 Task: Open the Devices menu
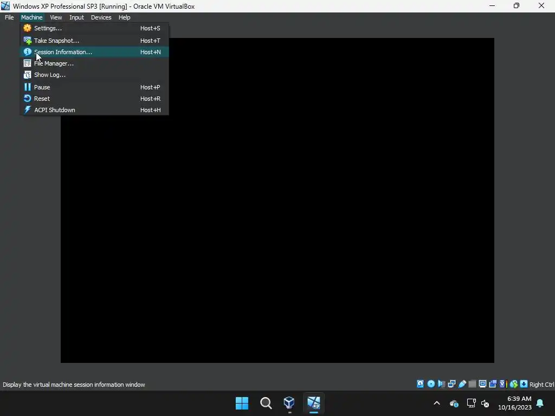(x=101, y=17)
